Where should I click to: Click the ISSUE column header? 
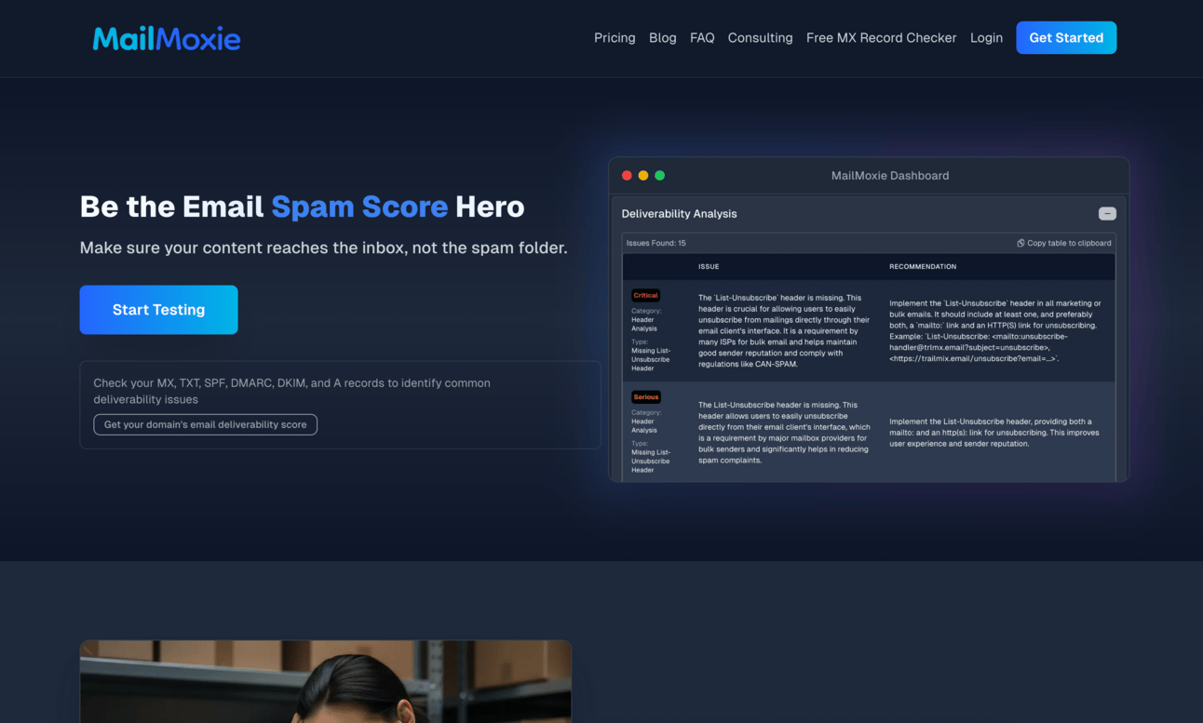click(709, 266)
